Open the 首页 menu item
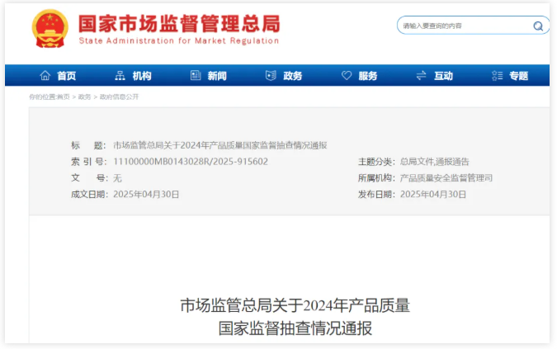The image size is (557, 349). point(67,76)
